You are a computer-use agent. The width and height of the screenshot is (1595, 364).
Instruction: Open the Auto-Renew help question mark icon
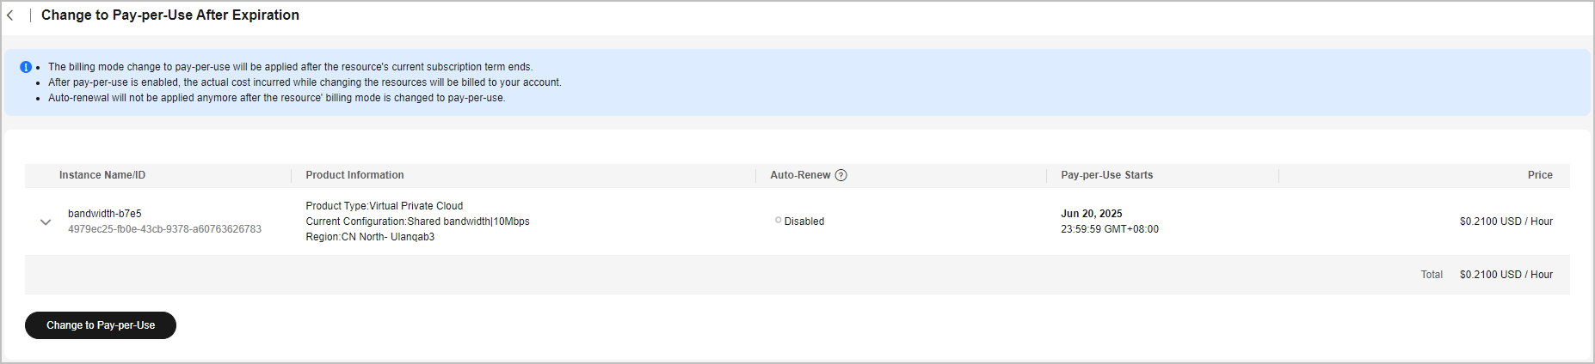coord(841,175)
